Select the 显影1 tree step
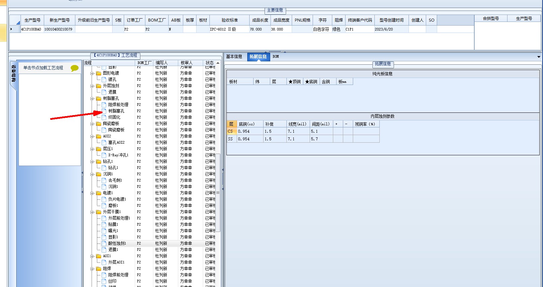 [113, 237]
